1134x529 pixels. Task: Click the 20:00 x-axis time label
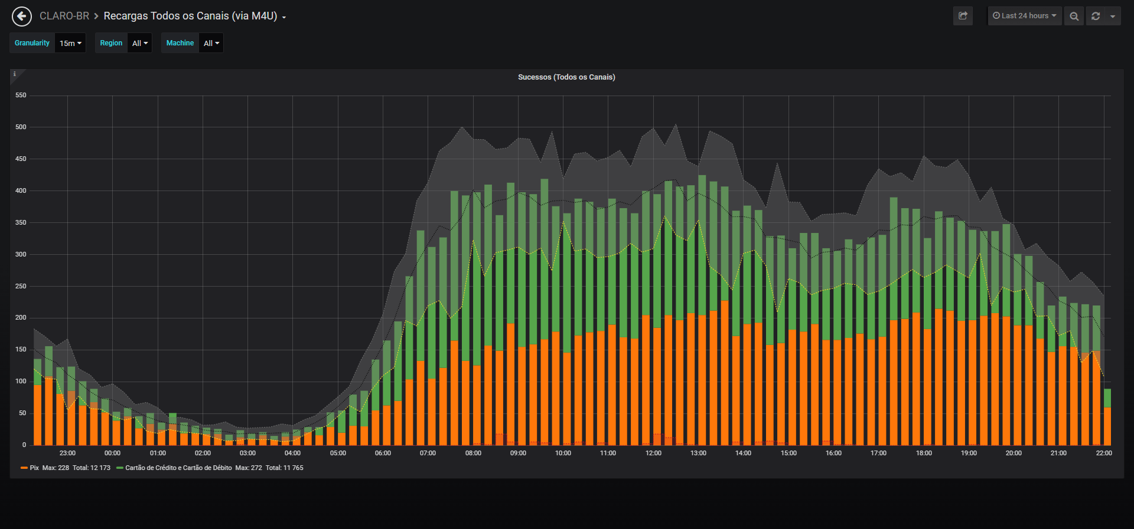pos(1014,453)
